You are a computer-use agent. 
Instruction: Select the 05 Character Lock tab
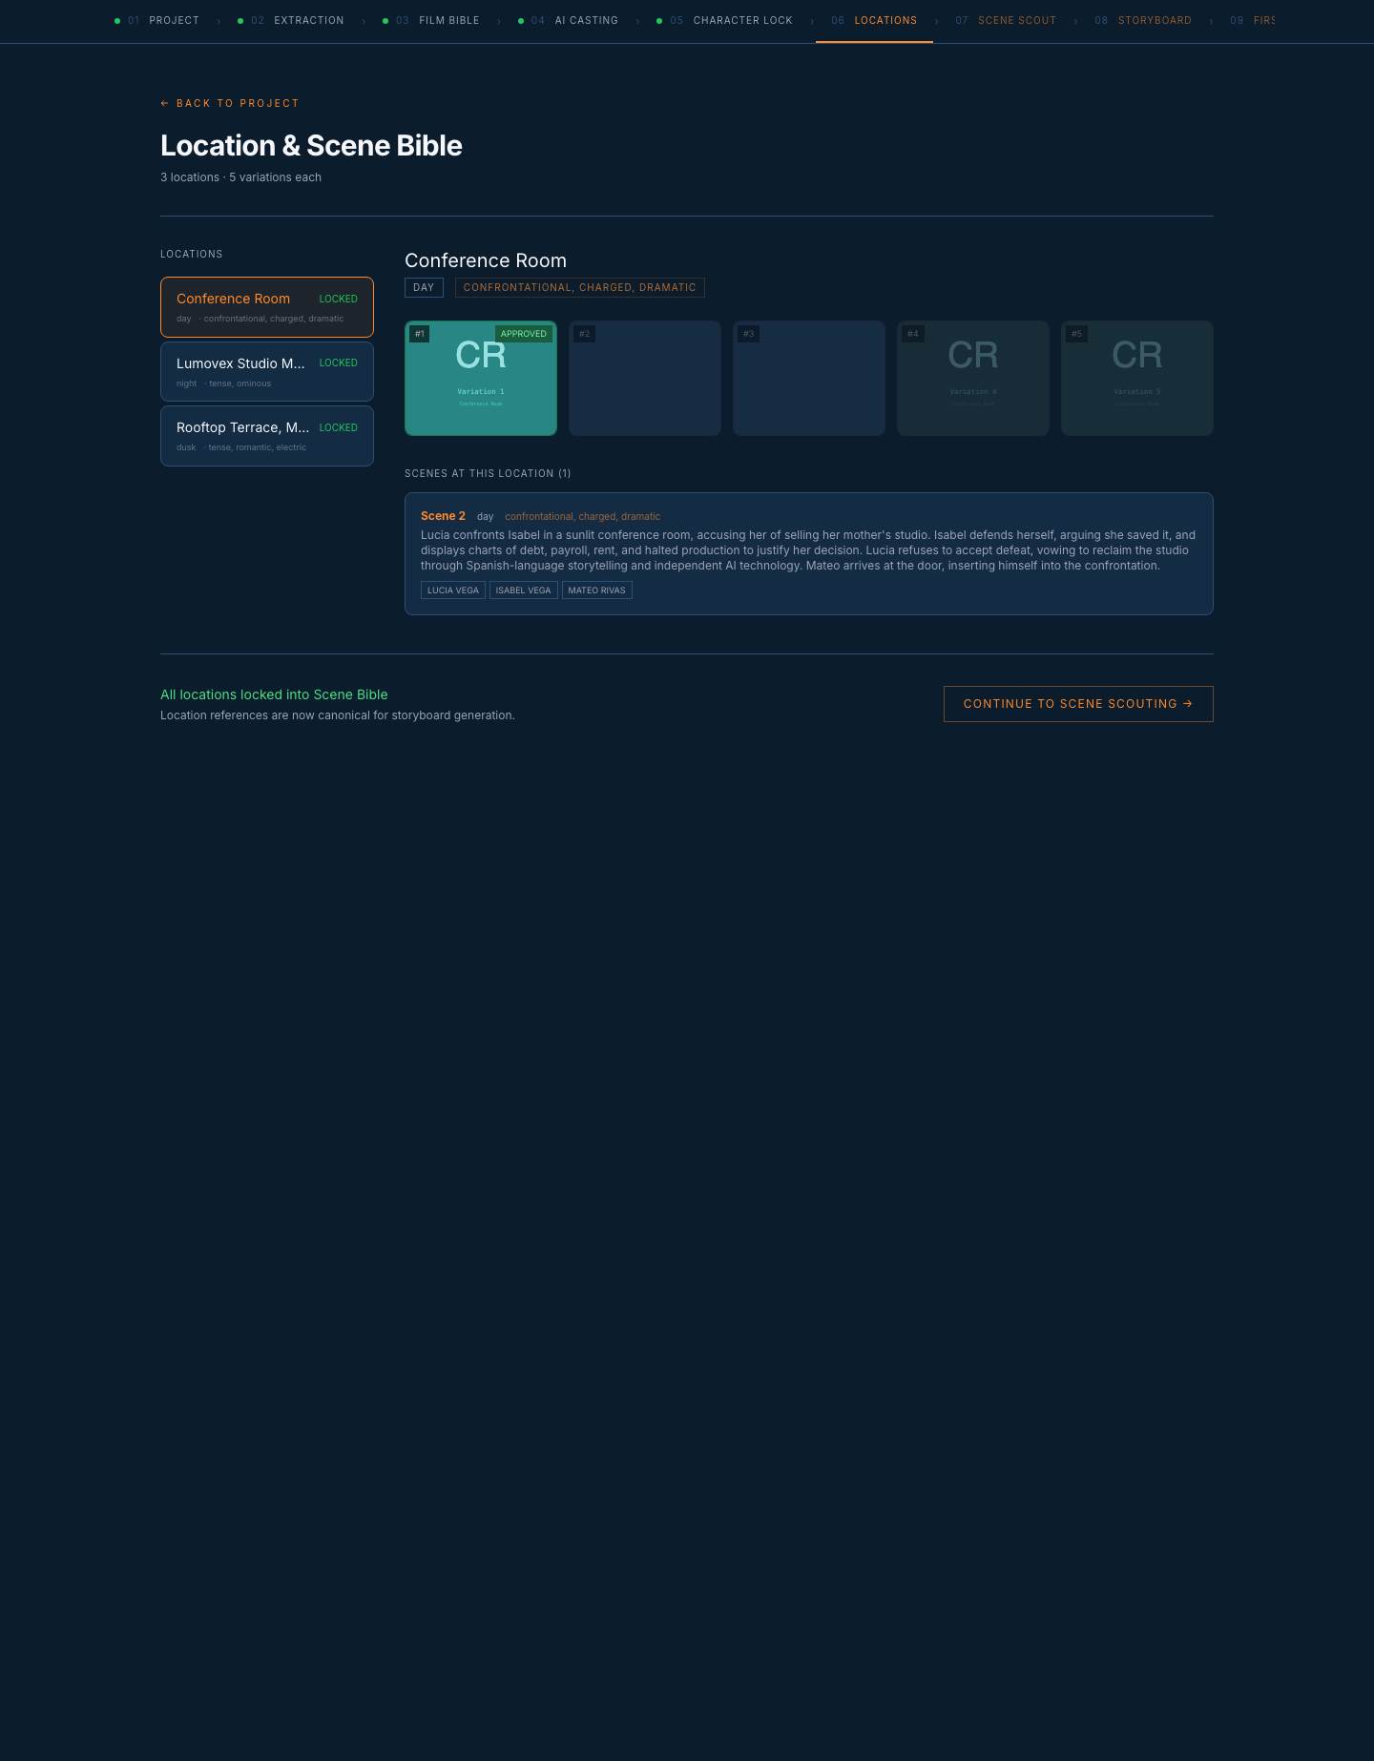725,20
